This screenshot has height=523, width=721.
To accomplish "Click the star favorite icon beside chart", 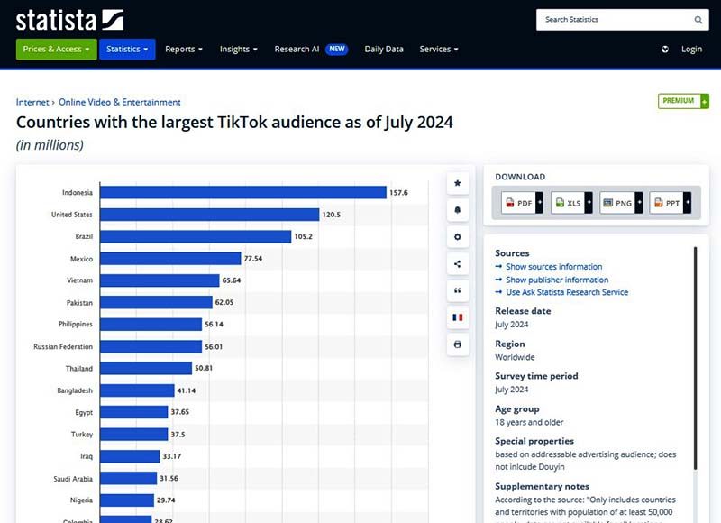I will tap(458, 183).
